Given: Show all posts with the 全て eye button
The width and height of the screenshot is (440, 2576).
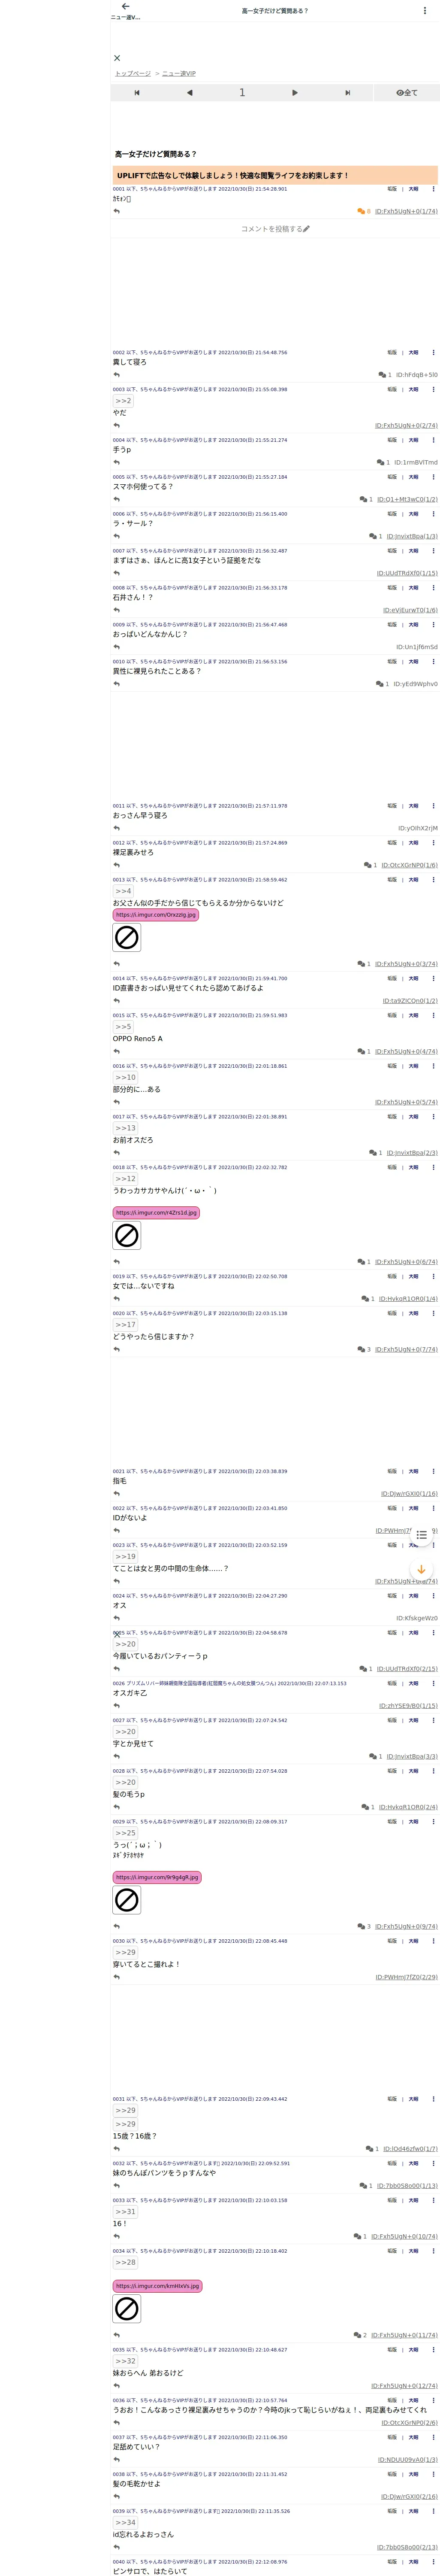Looking at the screenshot, I should [x=406, y=93].
